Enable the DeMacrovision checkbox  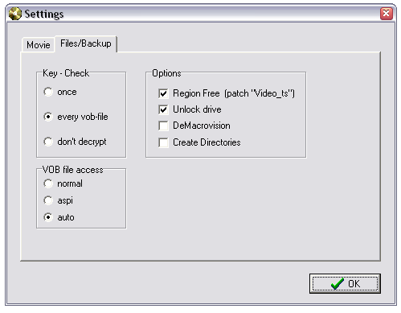163,126
